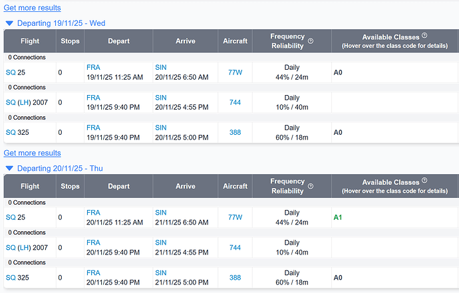
Task: Open the 744 aircraft link in the 19/11/25 table
Action: pyautogui.click(x=235, y=102)
